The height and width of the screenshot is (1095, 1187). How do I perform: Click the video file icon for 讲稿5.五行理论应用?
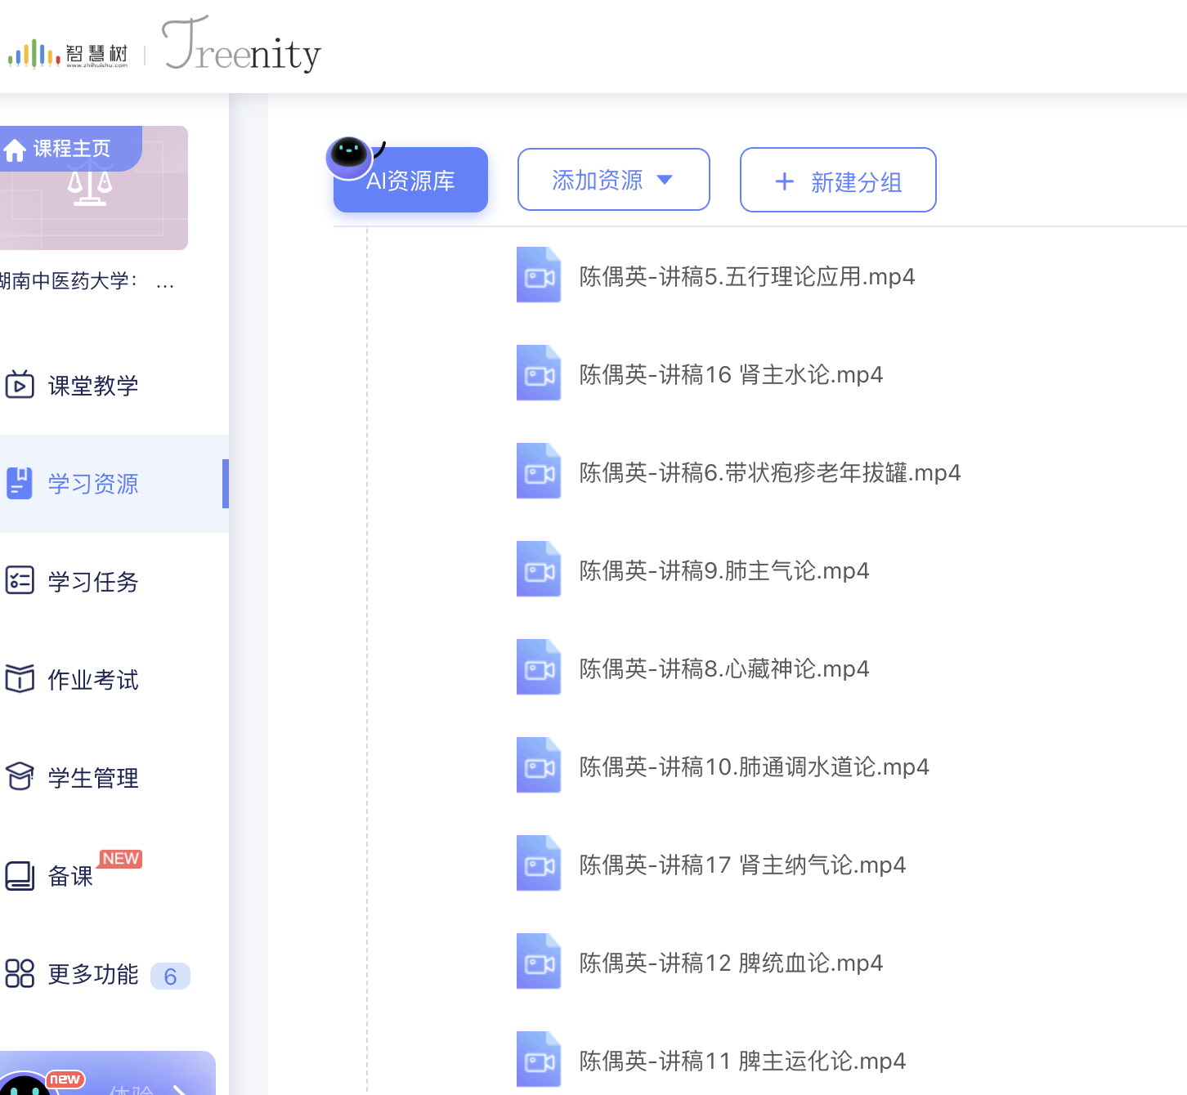tap(539, 275)
